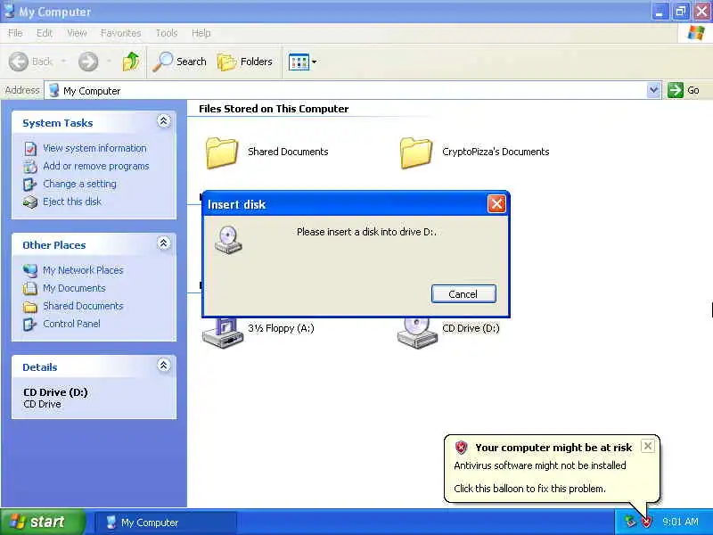The image size is (713, 535).
Task: Click the green Go arrow button
Action: pos(676,90)
